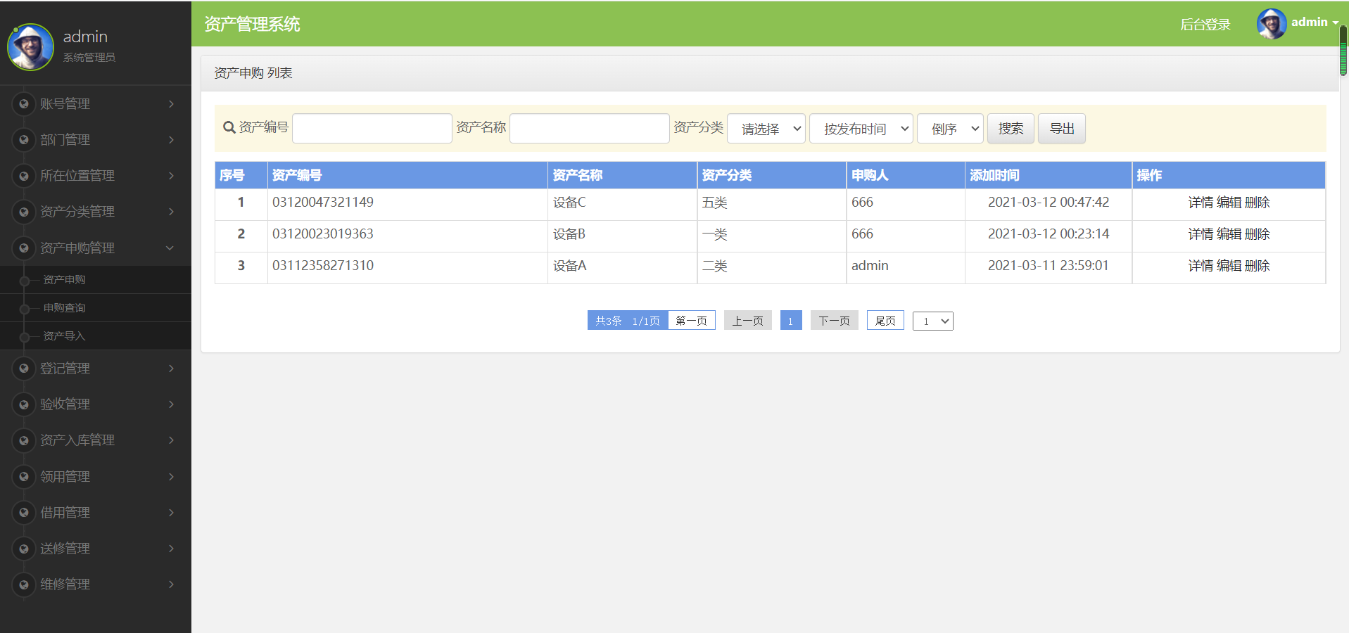Open 详情 for 设备B row
1349x633 pixels.
click(1201, 234)
